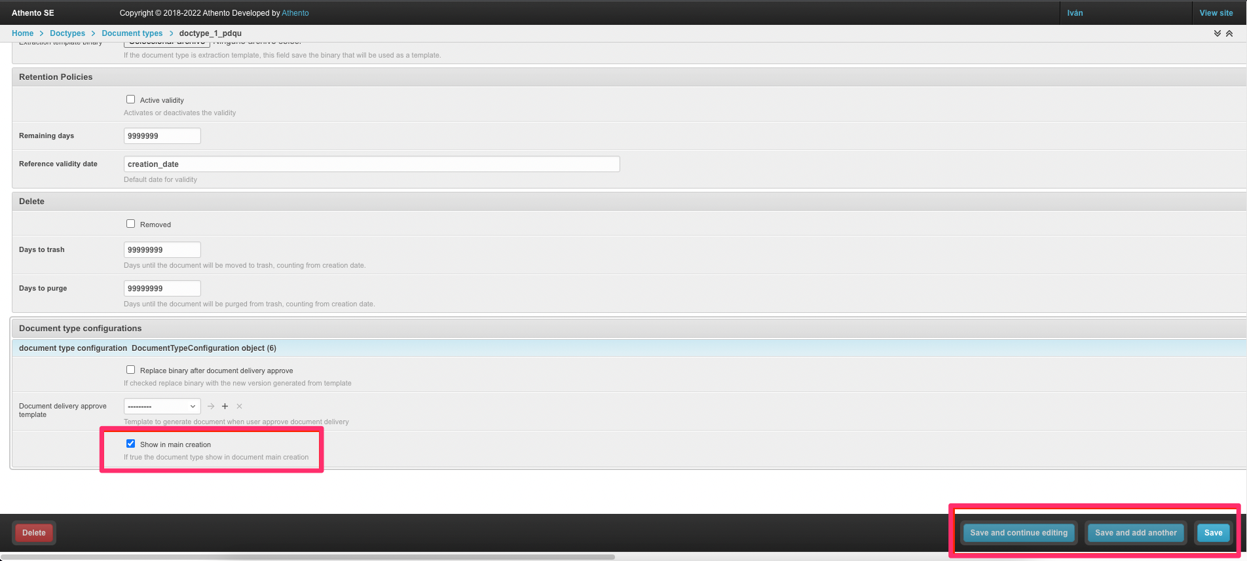The image size is (1247, 561).
Task: Navigate to Document types breadcrumb link
Action: pyautogui.click(x=132, y=33)
